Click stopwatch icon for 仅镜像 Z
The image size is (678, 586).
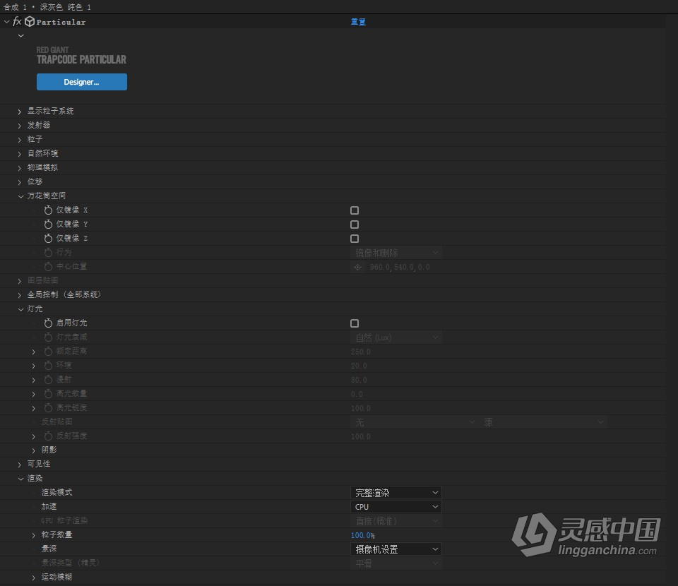click(x=48, y=238)
